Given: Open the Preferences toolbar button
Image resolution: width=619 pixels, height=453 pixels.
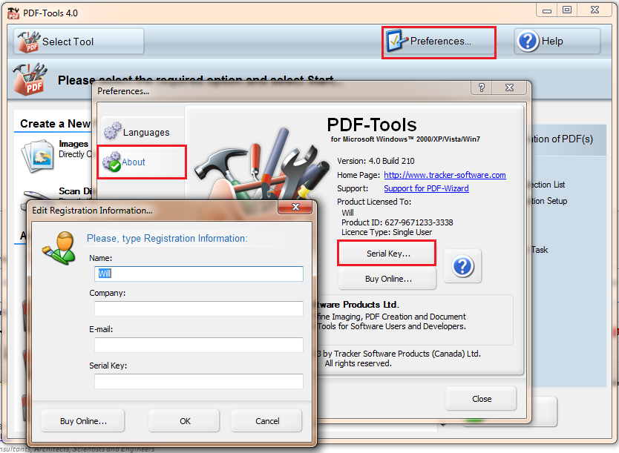Looking at the screenshot, I should (439, 42).
